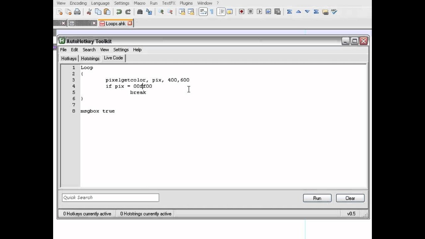
Task: Click the Cut scissors icon in Notepad++ toolbar
Action: click(x=89, y=12)
